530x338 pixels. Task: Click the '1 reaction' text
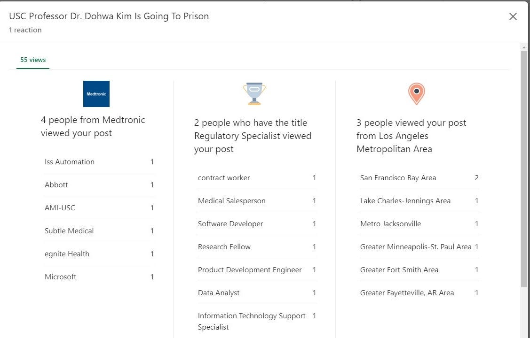pos(25,30)
